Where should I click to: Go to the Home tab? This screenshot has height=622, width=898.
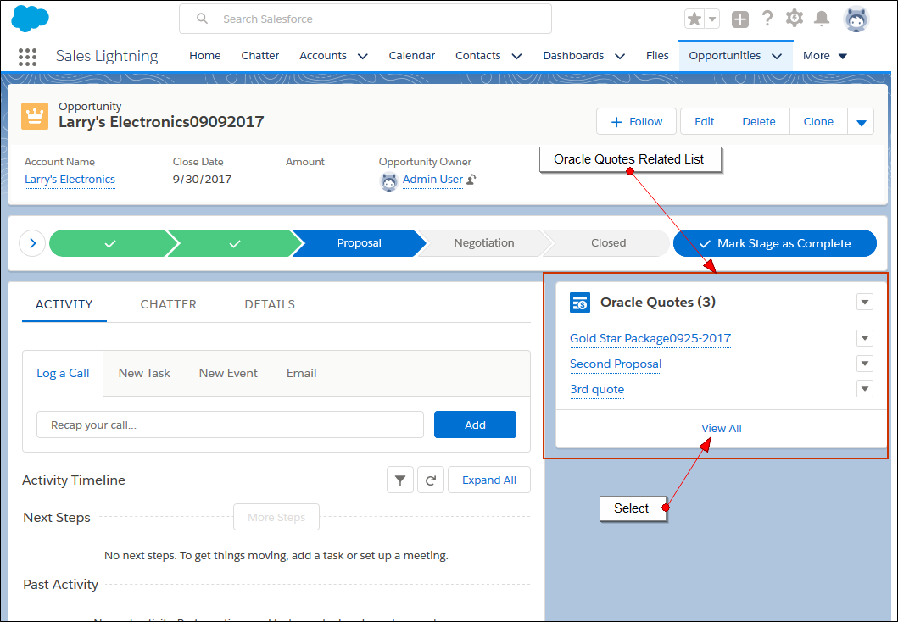coord(205,55)
